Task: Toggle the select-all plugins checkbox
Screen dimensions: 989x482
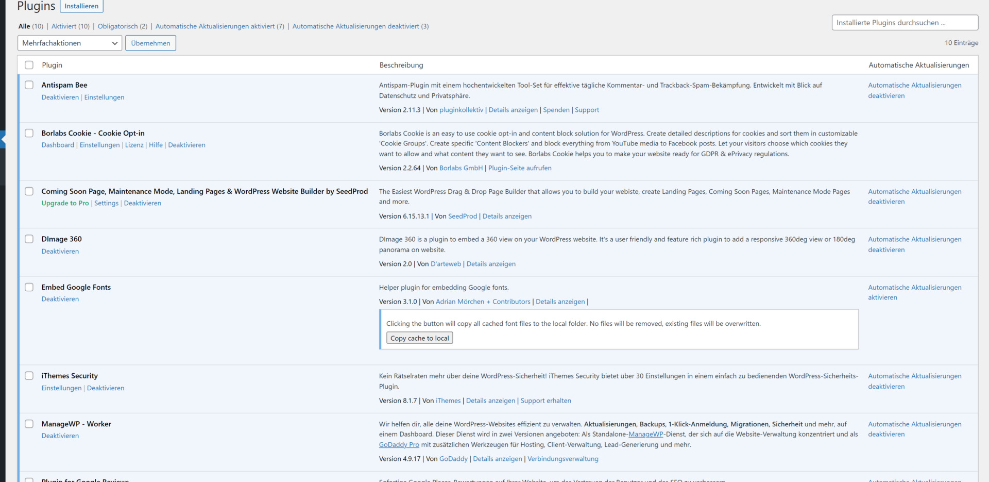Action: click(29, 65)
